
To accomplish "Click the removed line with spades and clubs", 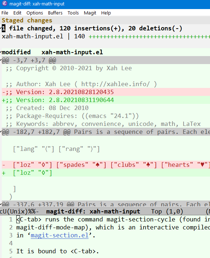I will (x=106, y=165).
